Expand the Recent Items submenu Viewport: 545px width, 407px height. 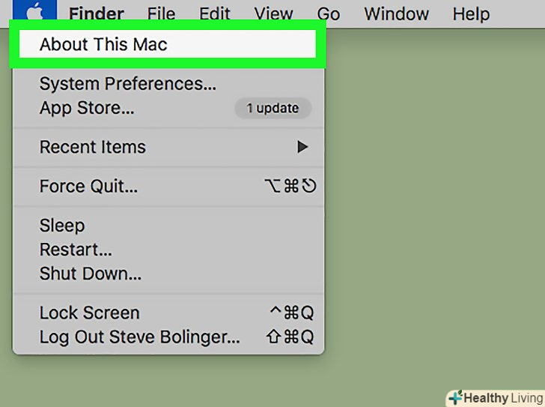coord(93,147)
